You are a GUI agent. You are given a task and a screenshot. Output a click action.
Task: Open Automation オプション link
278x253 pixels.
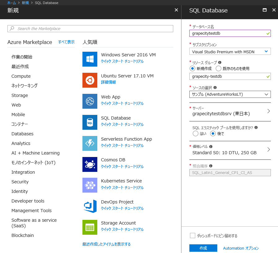point(241,248)
